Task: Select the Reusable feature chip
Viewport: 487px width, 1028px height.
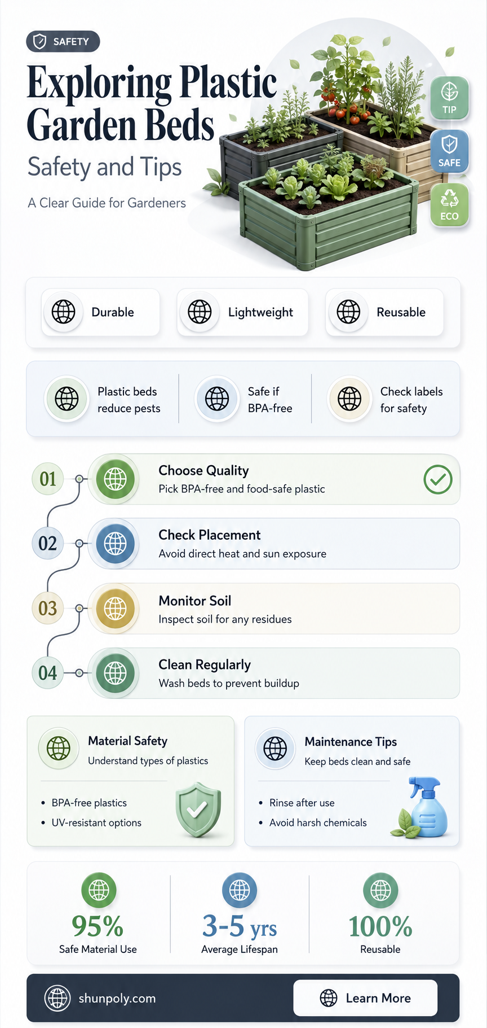Action: 384,312
